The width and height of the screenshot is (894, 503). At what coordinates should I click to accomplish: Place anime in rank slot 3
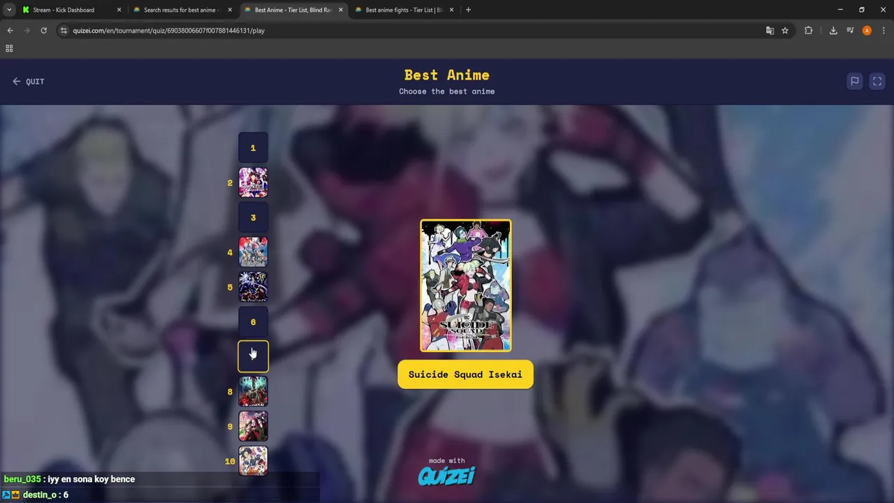coord(253,217)
